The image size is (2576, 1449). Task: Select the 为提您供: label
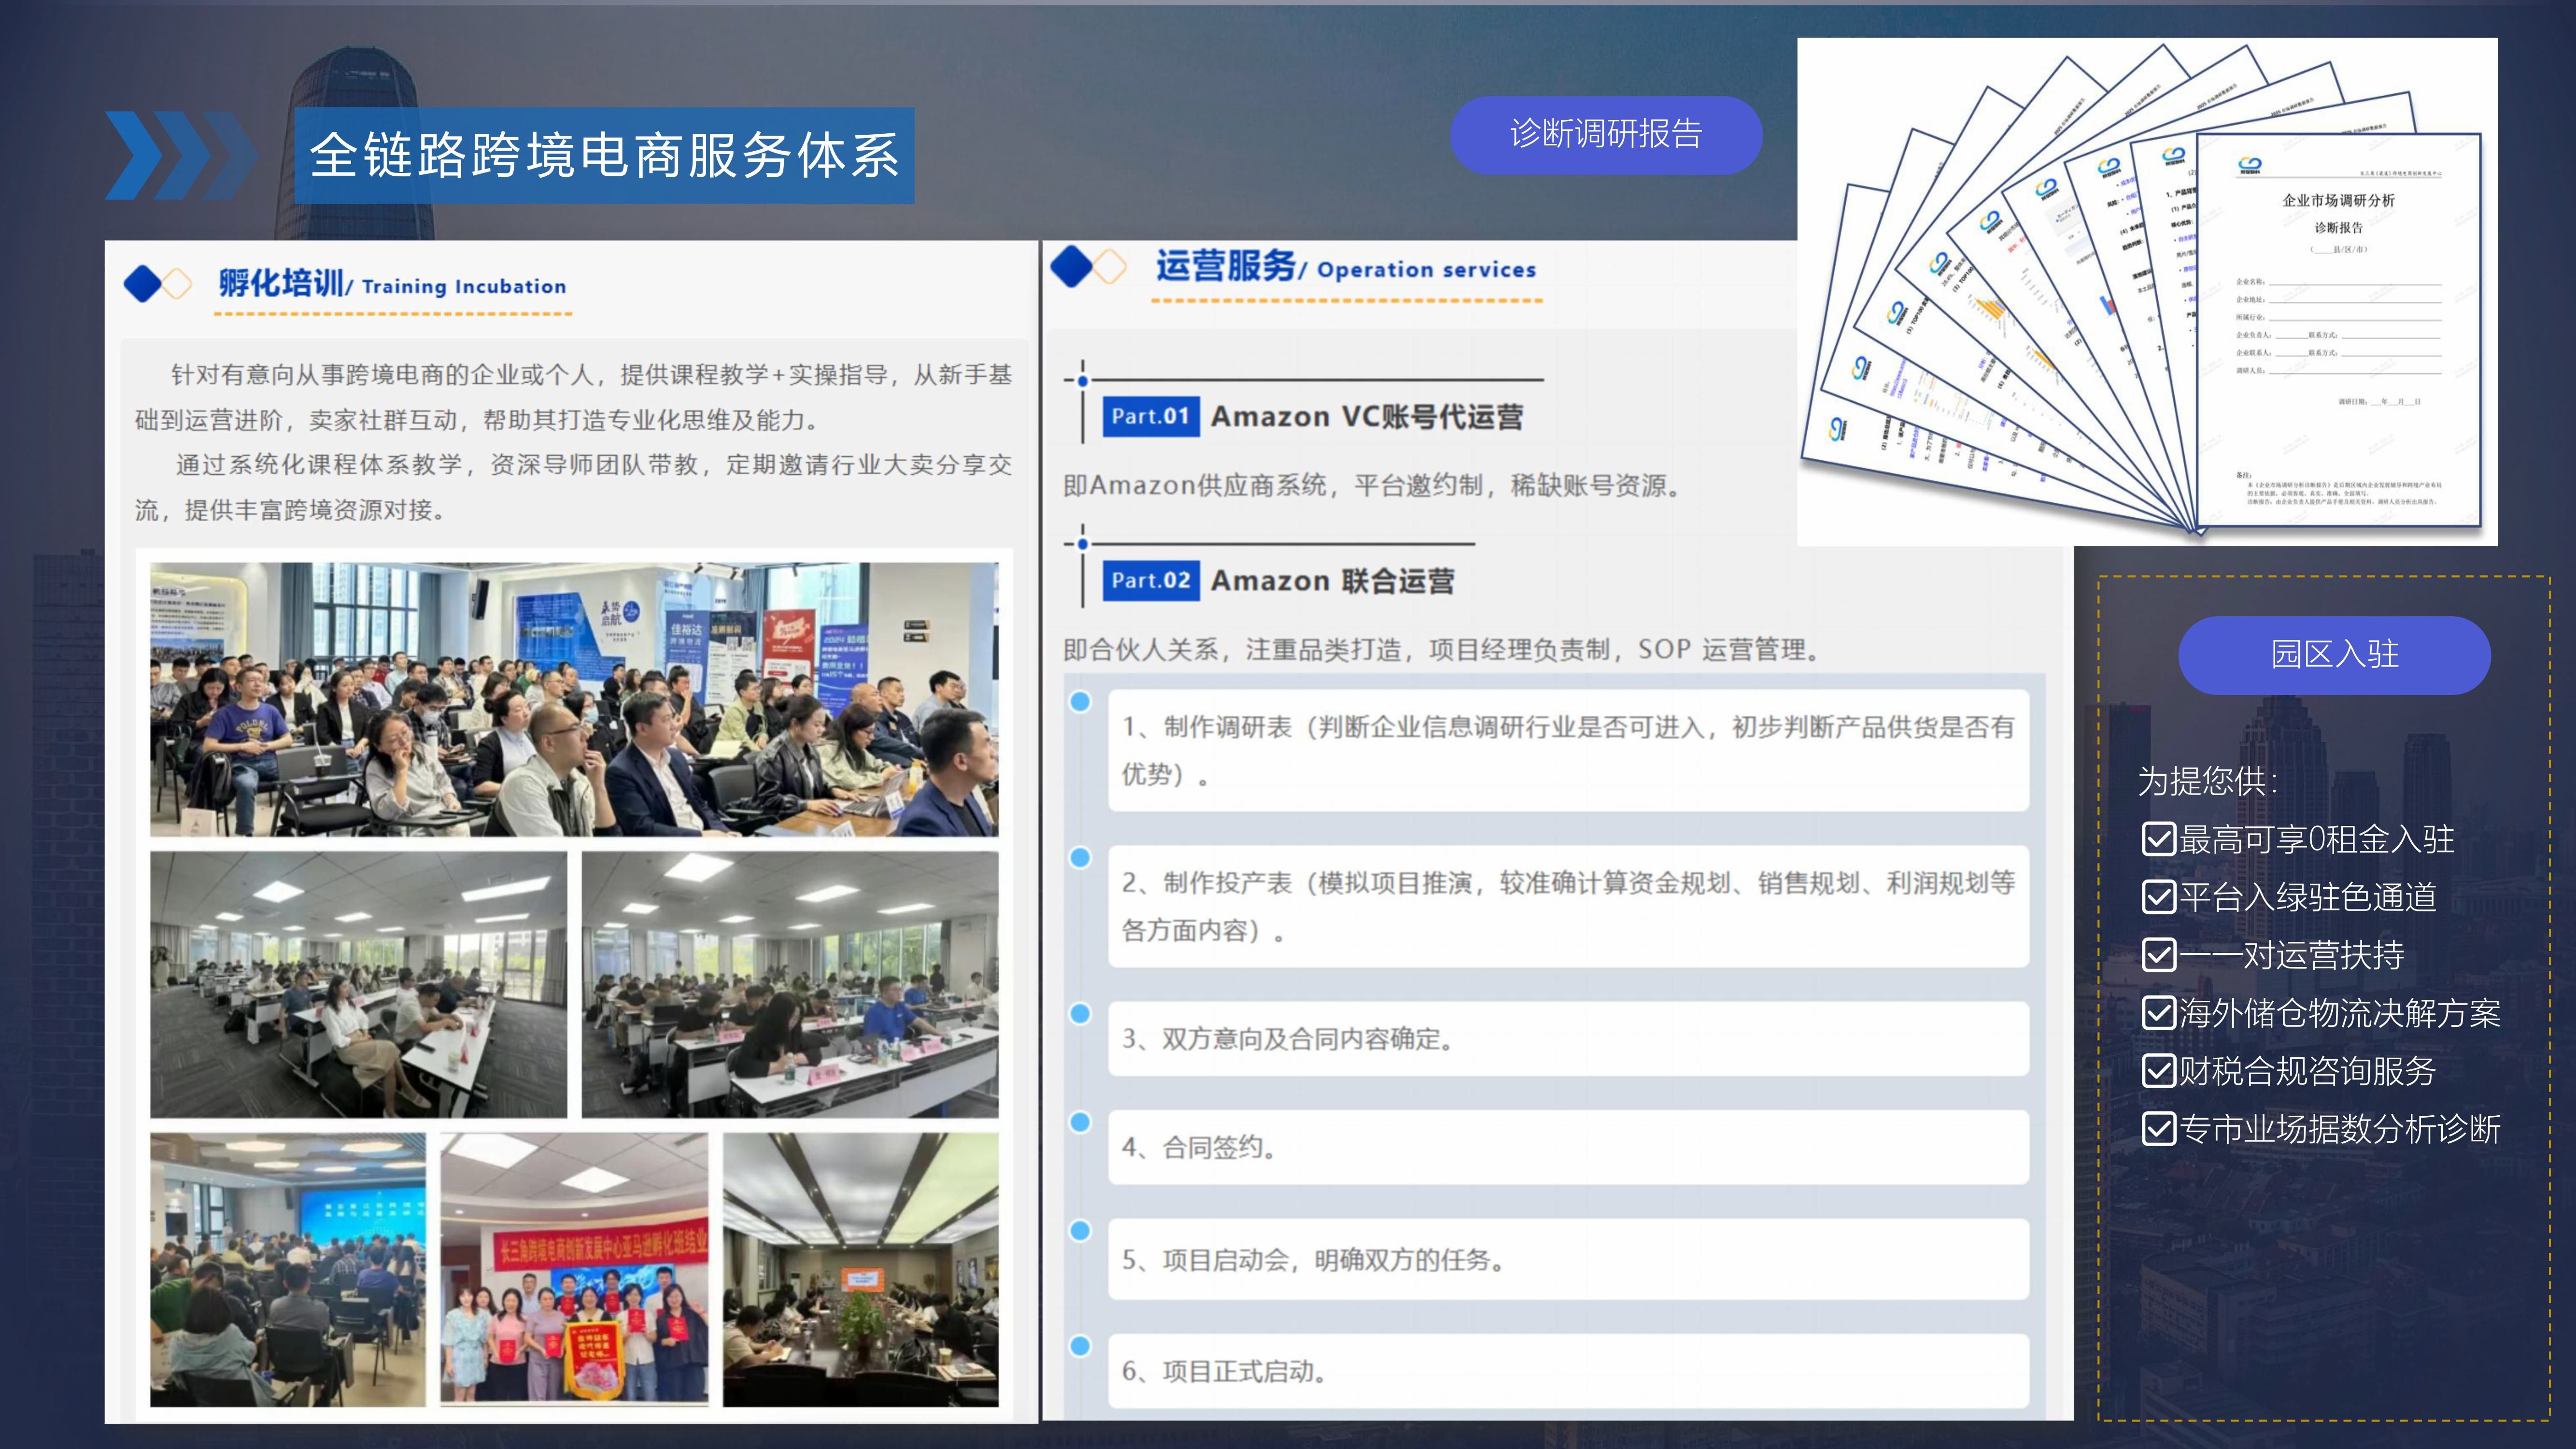point(2208,781)
